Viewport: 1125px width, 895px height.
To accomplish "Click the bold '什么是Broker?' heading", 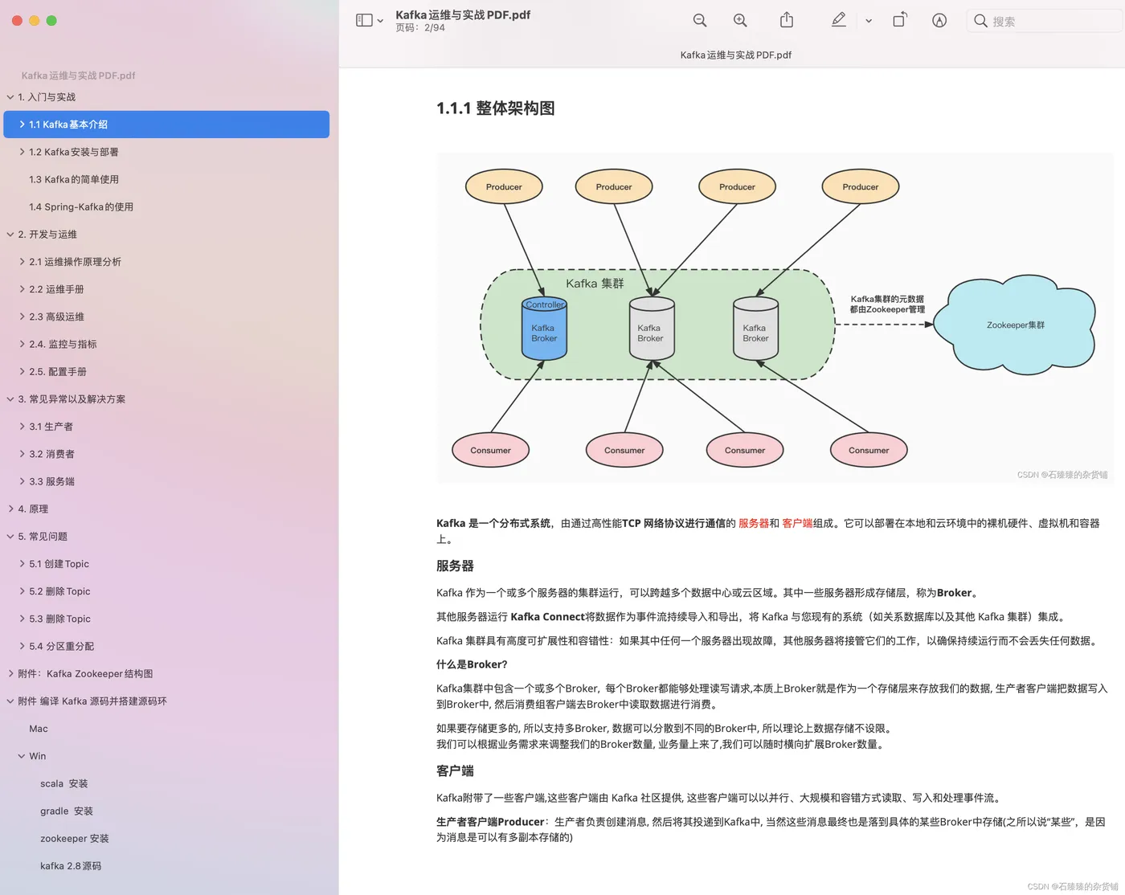I will tap(472, 664).
